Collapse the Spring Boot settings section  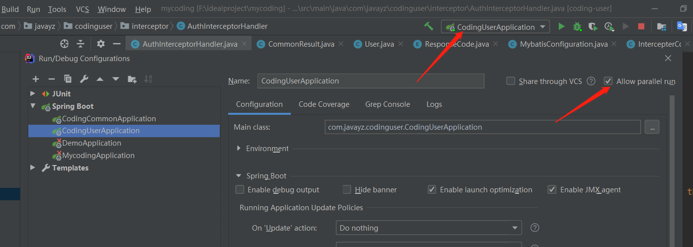239,175
